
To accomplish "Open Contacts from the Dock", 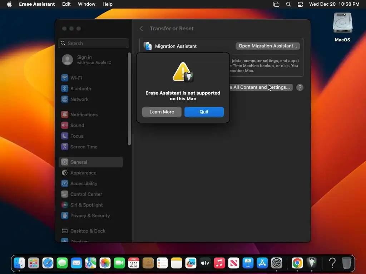I will click(x=148, y=263).
